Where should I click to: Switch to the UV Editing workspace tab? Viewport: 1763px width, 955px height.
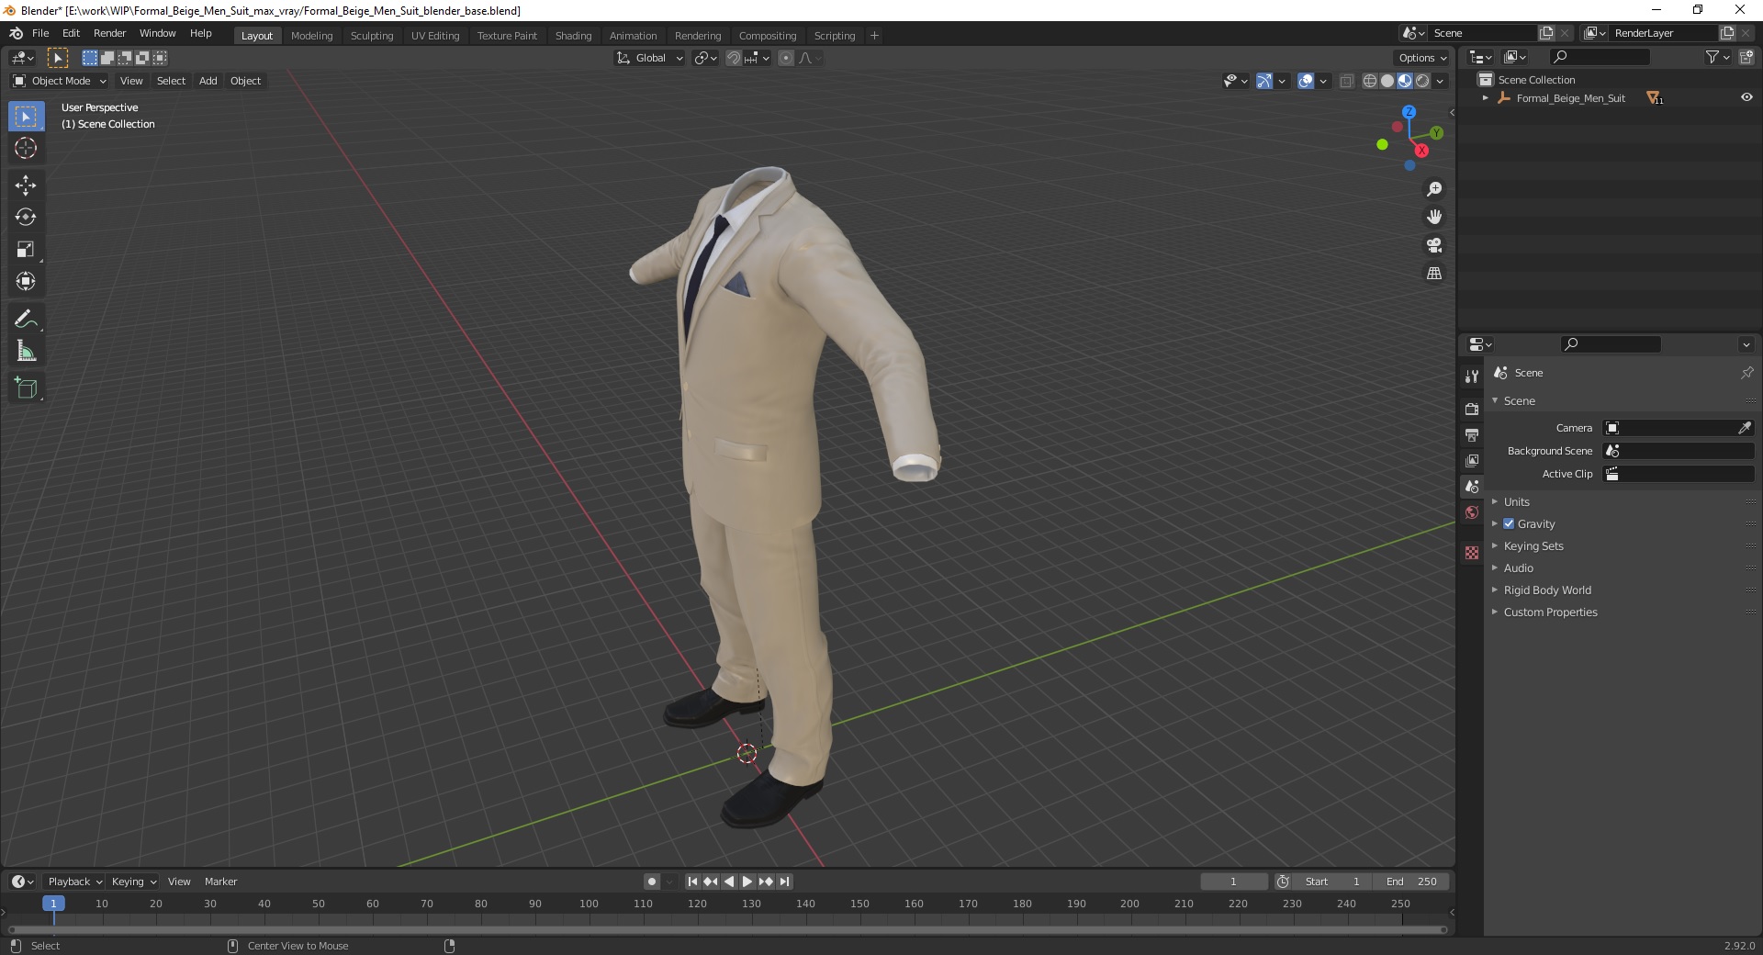tap(435, 36)
